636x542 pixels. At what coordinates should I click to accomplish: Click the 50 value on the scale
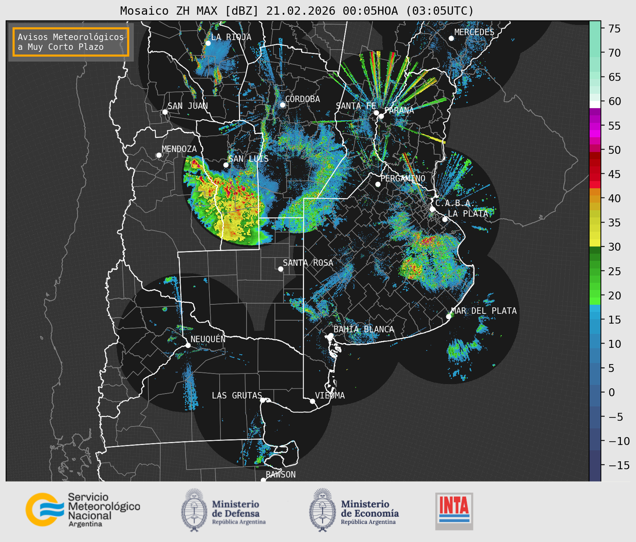tap(614, 150)
